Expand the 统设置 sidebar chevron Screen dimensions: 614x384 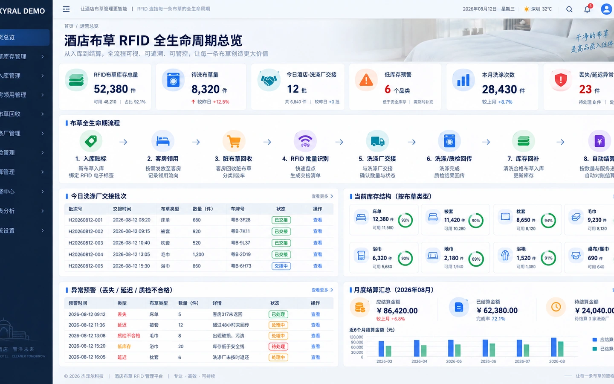(x=43, y=230)
